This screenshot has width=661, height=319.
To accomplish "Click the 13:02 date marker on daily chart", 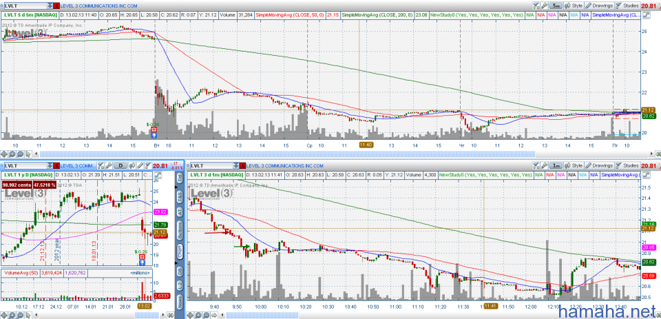I will [144, 305].
